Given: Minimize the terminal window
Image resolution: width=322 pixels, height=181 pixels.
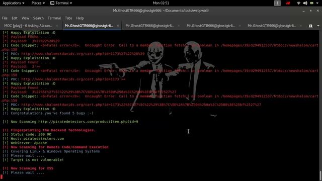Looking at the screenshot, I should 303,11.
